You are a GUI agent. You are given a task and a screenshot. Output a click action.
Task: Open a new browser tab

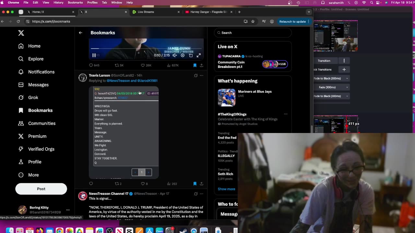click(239, 12)
